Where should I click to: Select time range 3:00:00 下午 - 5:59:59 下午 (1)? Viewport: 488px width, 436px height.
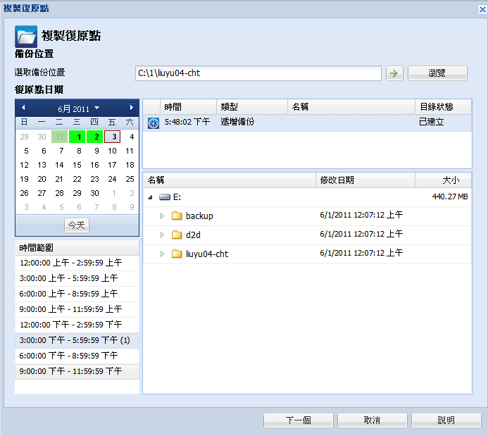click(x=77, y=340)
